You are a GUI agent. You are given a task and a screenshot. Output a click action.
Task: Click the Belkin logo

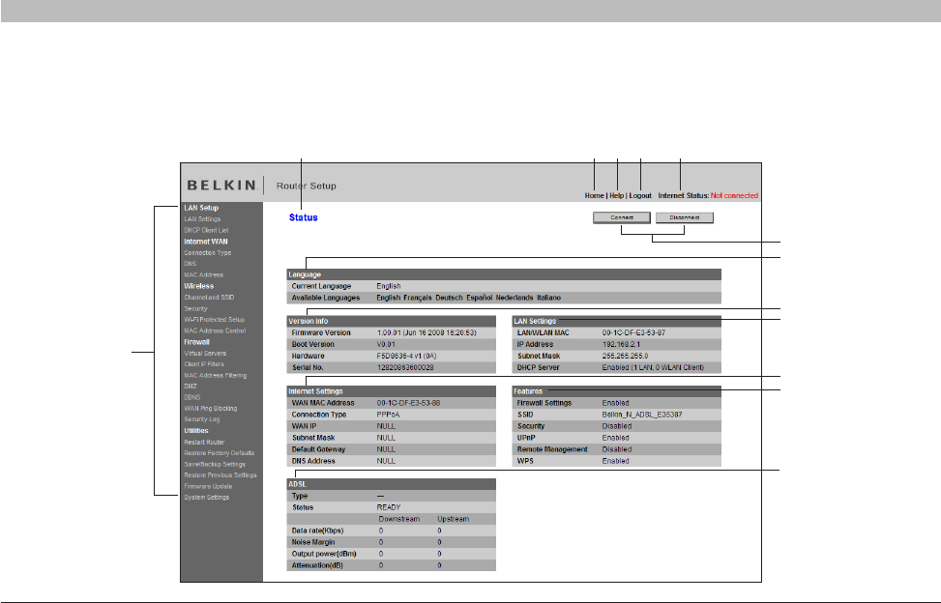pyautogui.click(x=222, y=186)
